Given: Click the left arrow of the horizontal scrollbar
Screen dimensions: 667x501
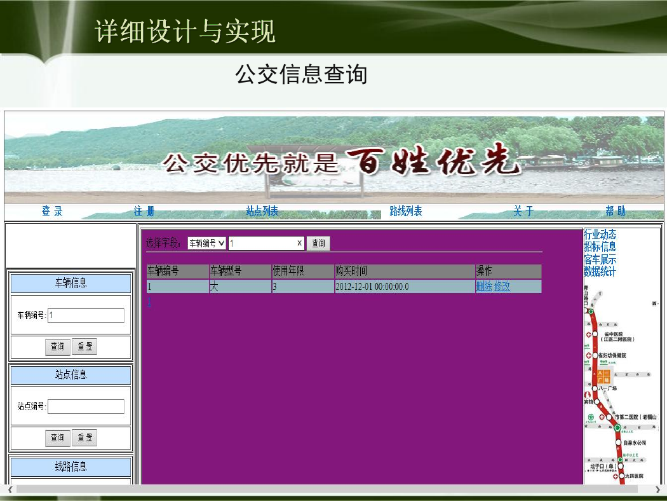Looking at the screenshot, I should (10, 490).
